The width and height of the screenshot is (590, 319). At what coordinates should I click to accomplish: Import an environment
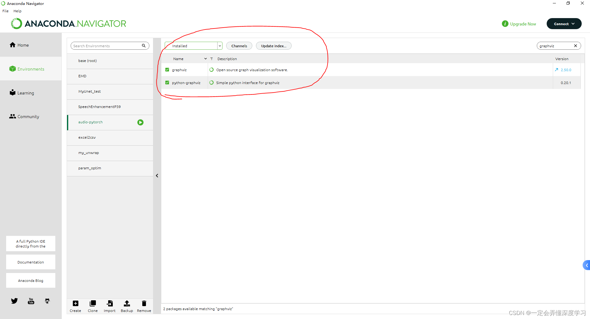pyautogui.click(x=110, y=306)
